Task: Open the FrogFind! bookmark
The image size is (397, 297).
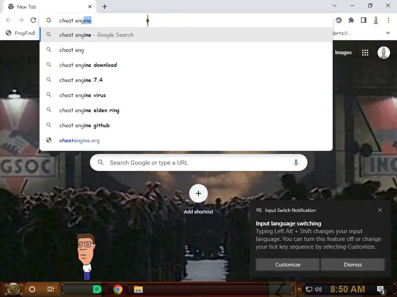Action: (x=21, y=33)
